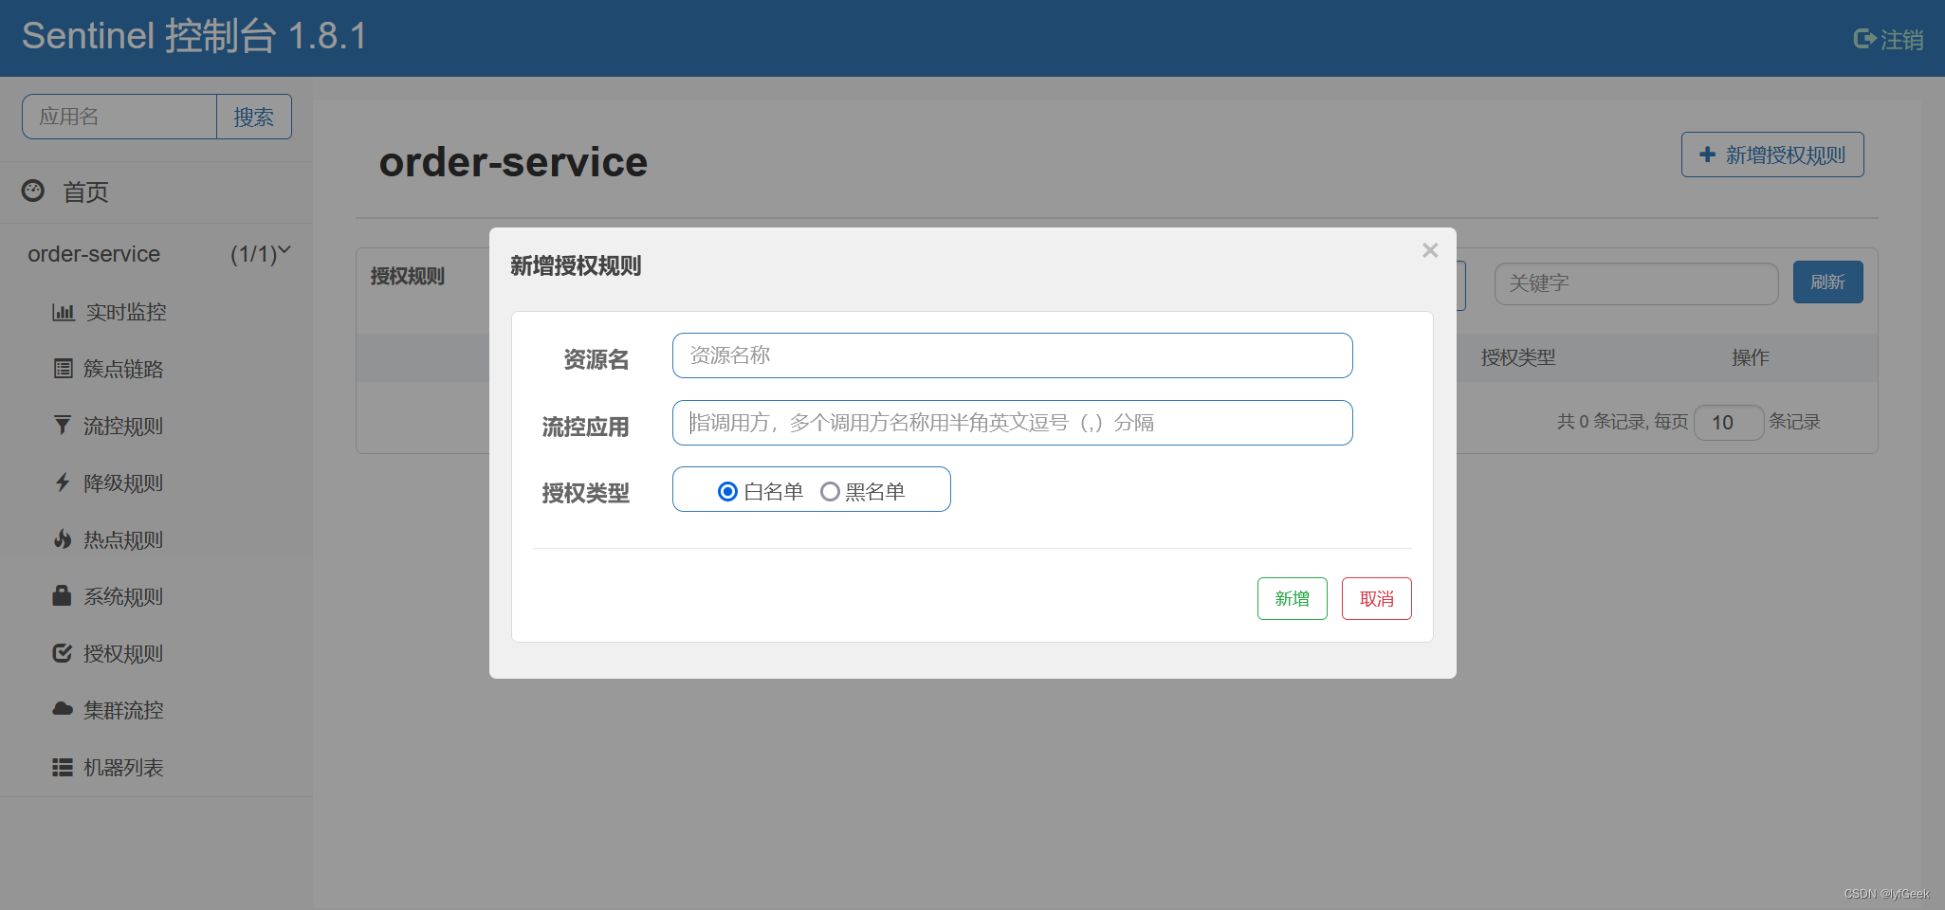Focus the 流控应用 caller input field
Screen dimensions: 1945x910
coord(1012,423)
